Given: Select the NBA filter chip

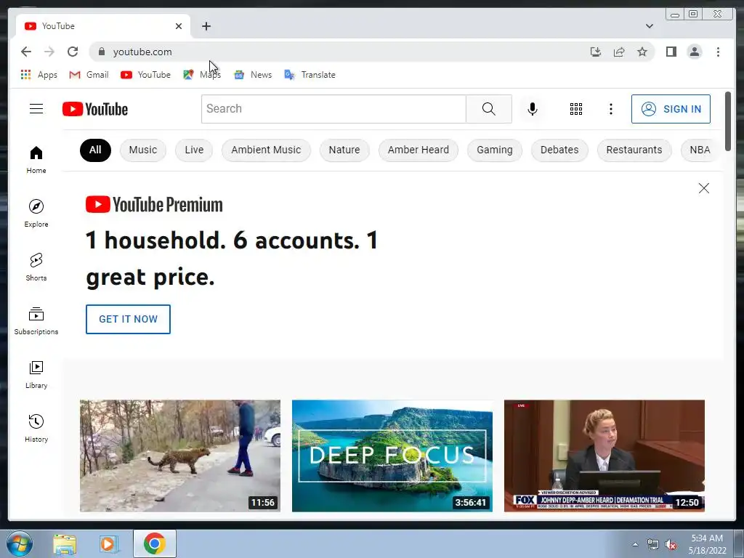Looking at the screenshot, I should [x=700, y=150].
